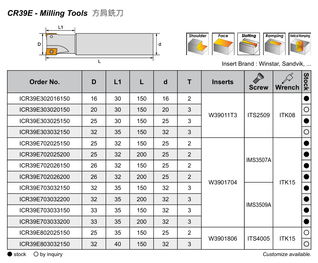Click the Shoulder milling application icon

pos(197,44)
